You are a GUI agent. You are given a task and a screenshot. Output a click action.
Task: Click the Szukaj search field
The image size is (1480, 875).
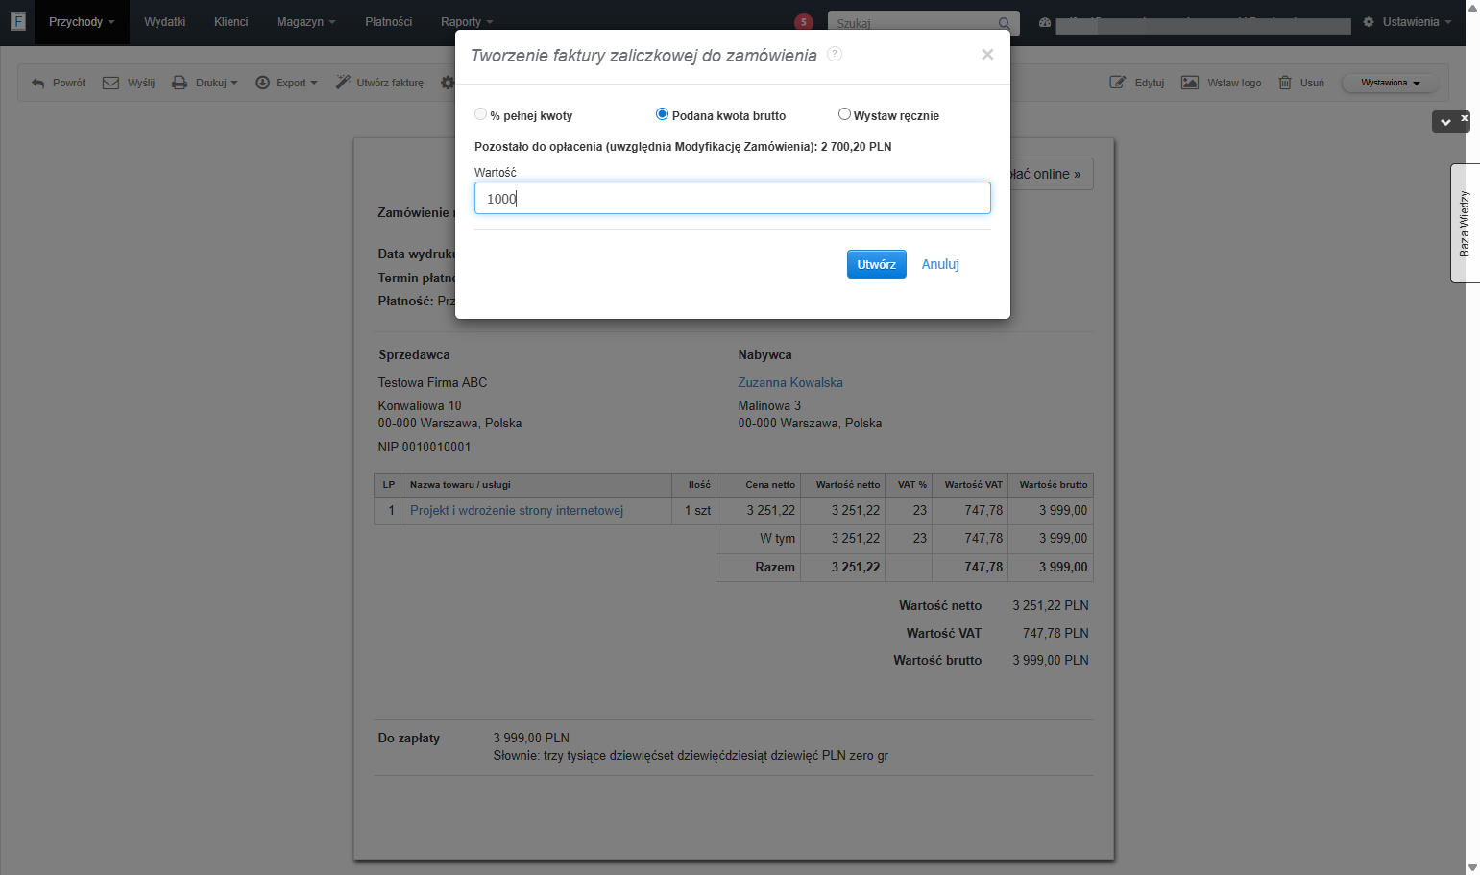[912, 23]
